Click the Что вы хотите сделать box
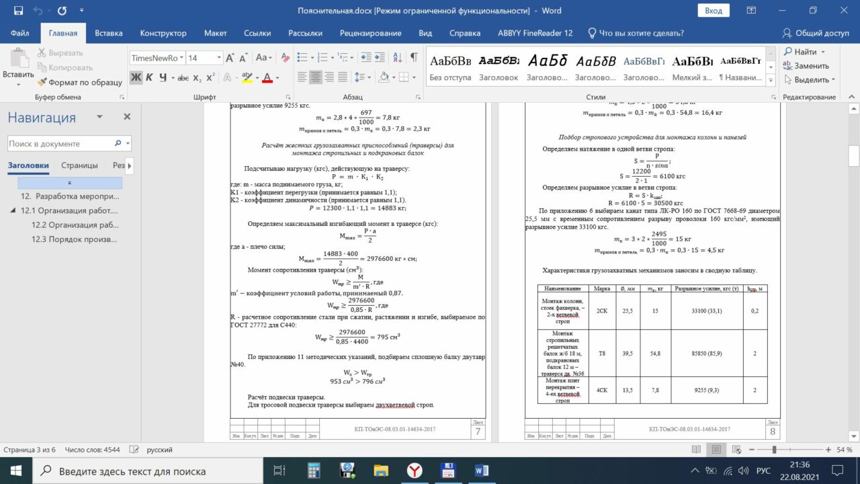Image resolution: width=860 pixels, height=484 pixels. [x=636, y=33]
